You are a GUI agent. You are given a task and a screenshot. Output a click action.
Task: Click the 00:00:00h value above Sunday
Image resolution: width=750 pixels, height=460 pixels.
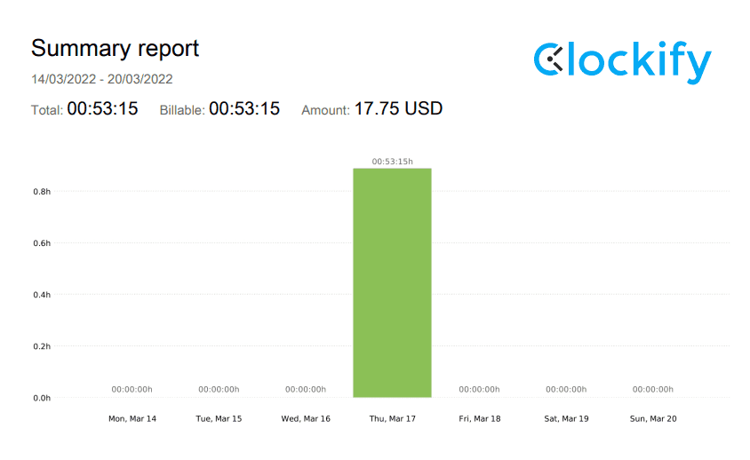pos(653,389)
